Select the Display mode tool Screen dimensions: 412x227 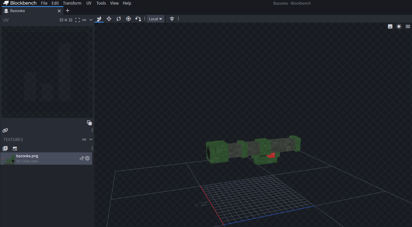[x=99, y=19]
